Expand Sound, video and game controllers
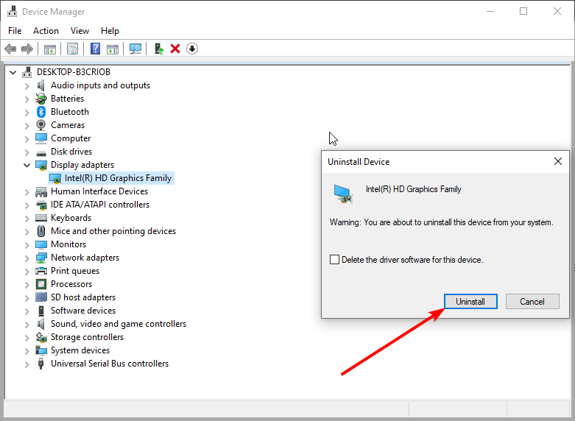Viewport: 575px width, 421px height. tap(27, 324)
